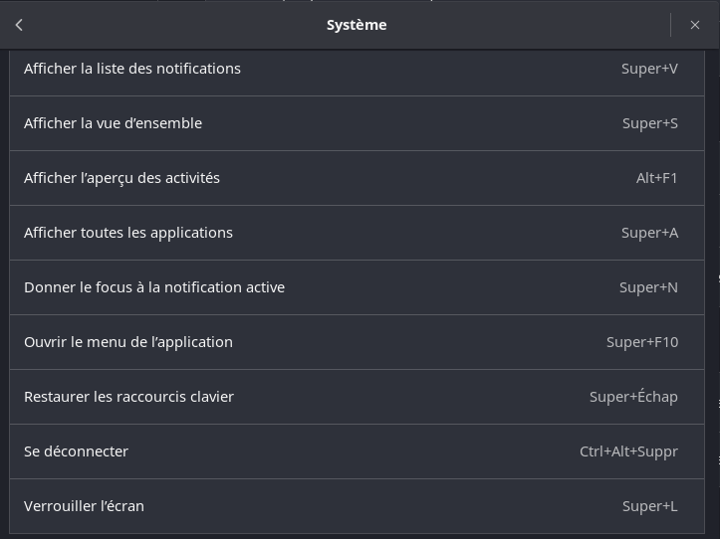Modify the Super+L key binding

coord(649,506)
